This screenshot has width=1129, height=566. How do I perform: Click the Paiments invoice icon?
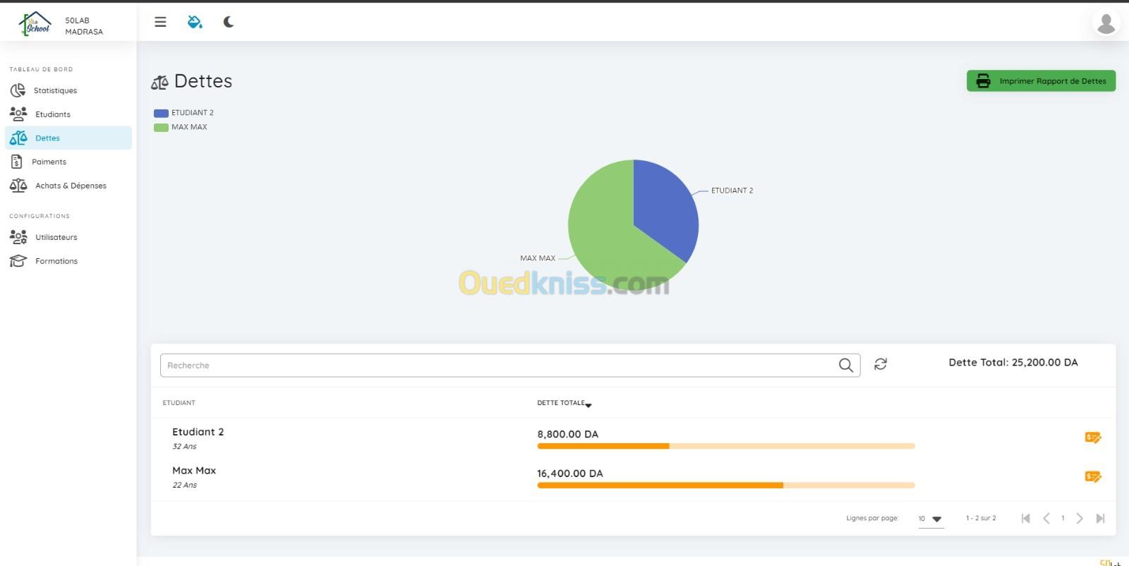tap(16, 162)
